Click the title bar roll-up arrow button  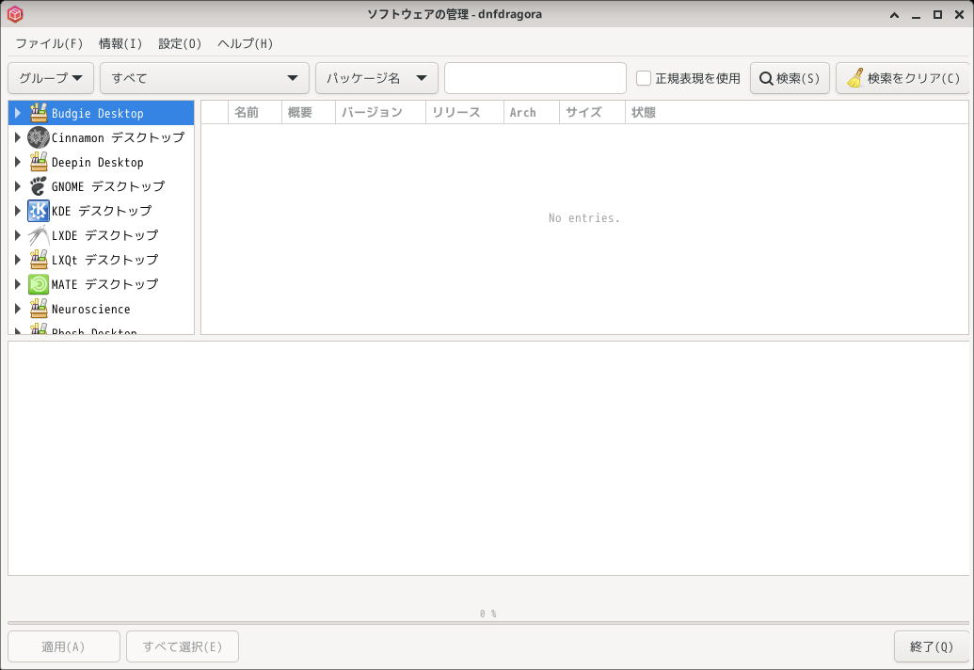(895, 14)
